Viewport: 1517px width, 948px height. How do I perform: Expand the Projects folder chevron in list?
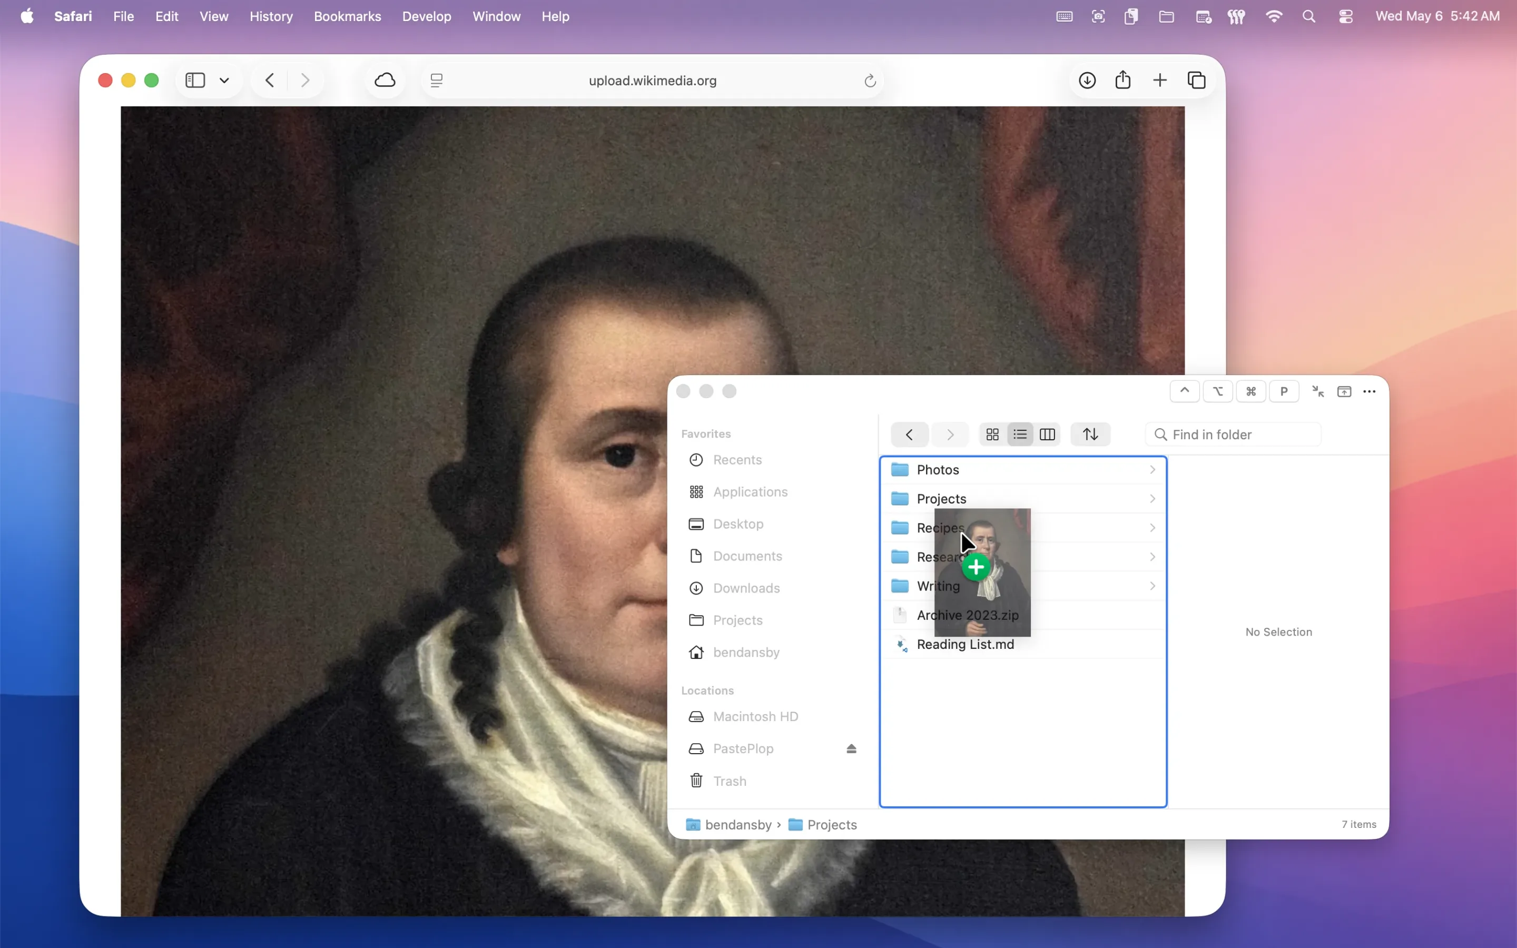click(x=1152, y=498)
